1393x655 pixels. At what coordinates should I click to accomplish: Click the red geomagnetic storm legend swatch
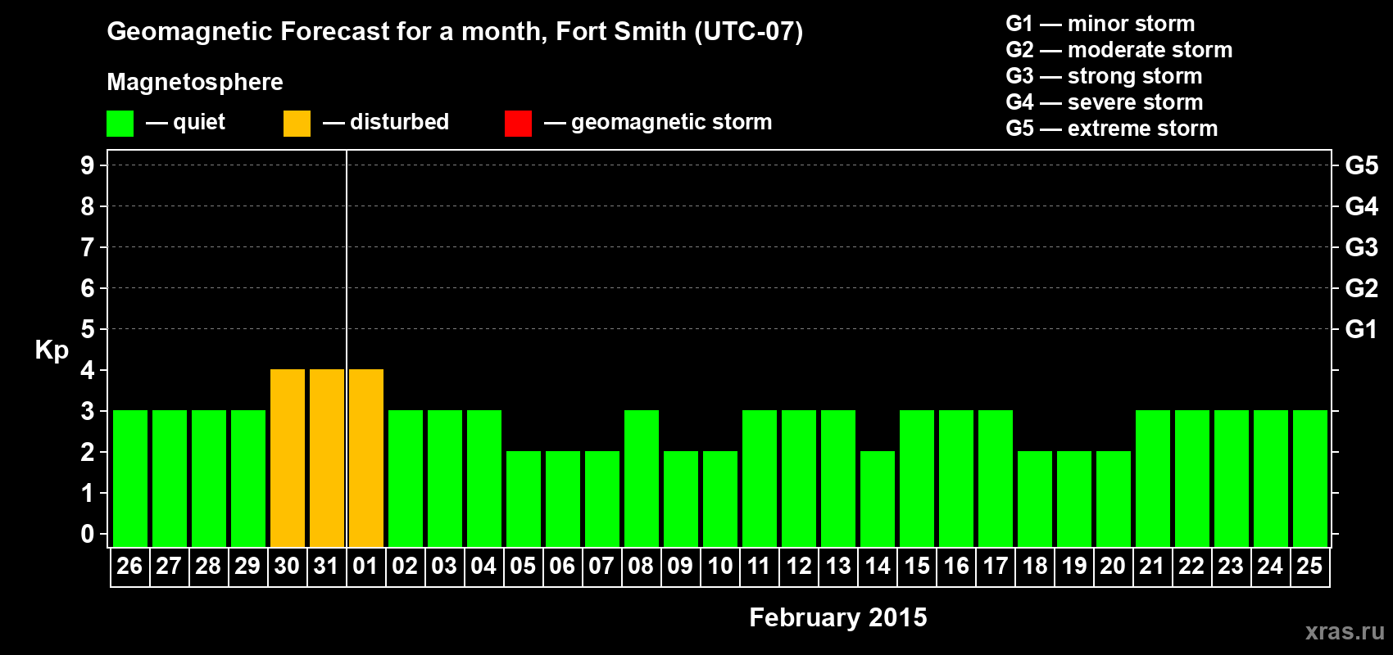(x=518, y=124)
